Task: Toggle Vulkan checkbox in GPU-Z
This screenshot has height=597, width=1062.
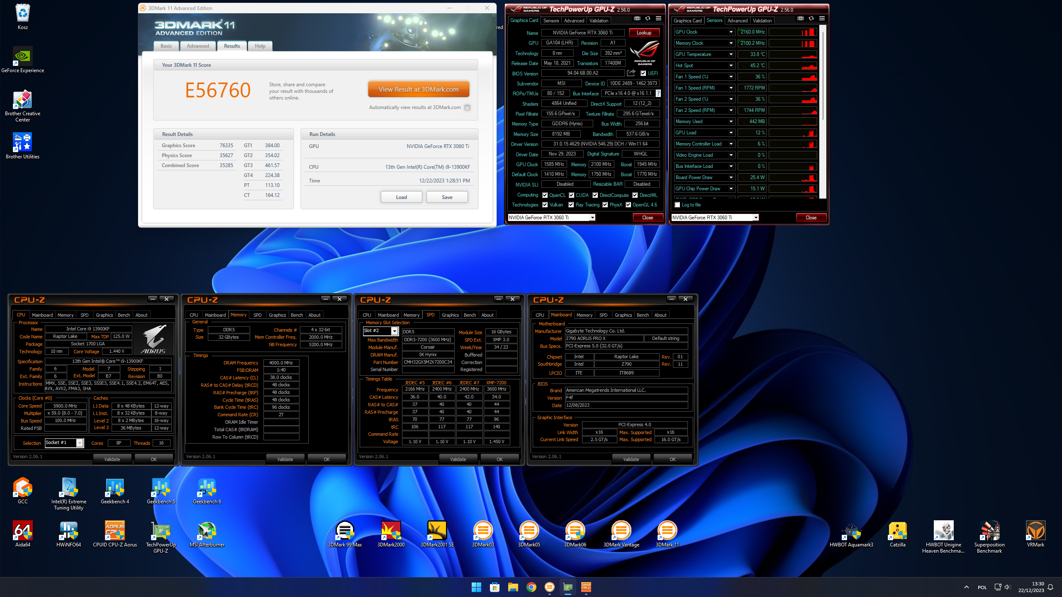Action: coord(545,205)
